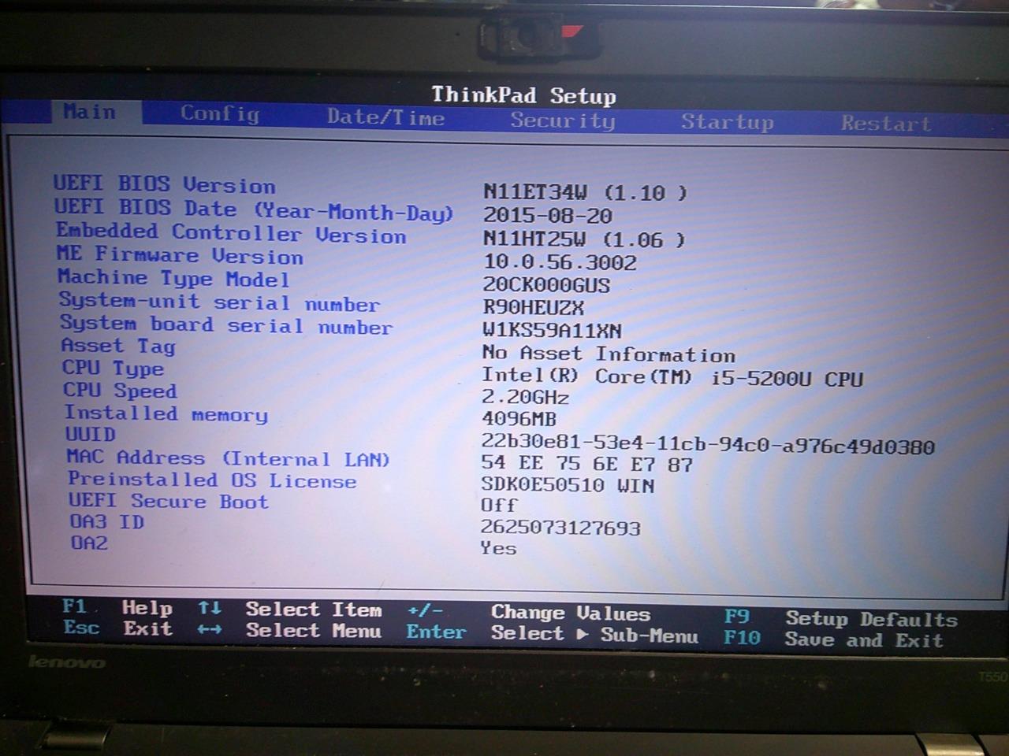
Task: Open the Date/Time tab
Action: 385,117
